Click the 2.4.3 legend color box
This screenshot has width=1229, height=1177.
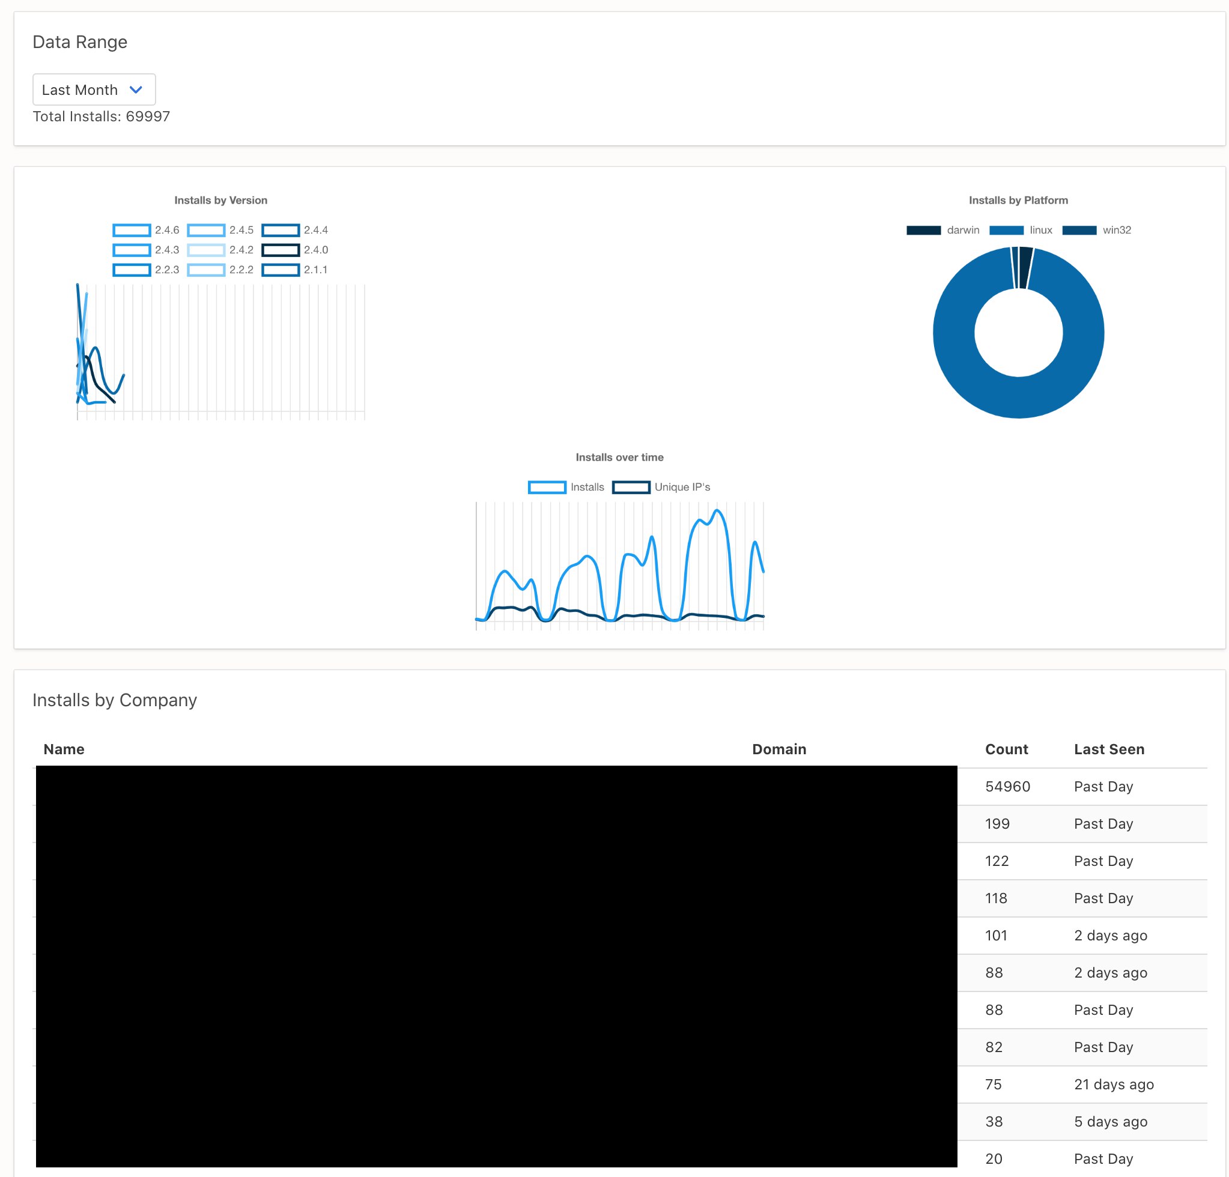tap(132, 250)
